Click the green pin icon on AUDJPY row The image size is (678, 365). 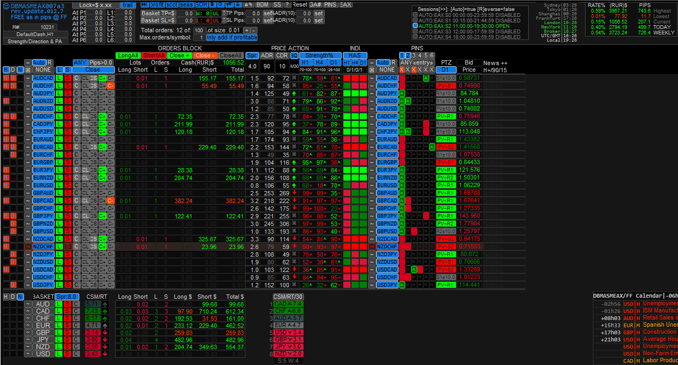point(402,94)
